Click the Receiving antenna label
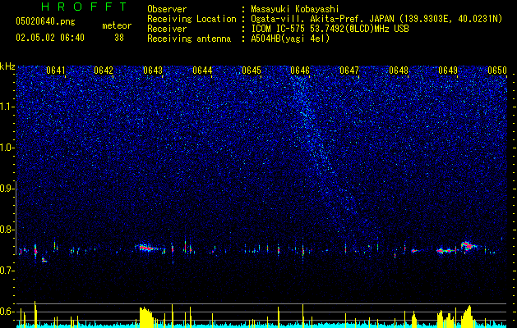Screen dimensions: 517x328 (189, 39)
